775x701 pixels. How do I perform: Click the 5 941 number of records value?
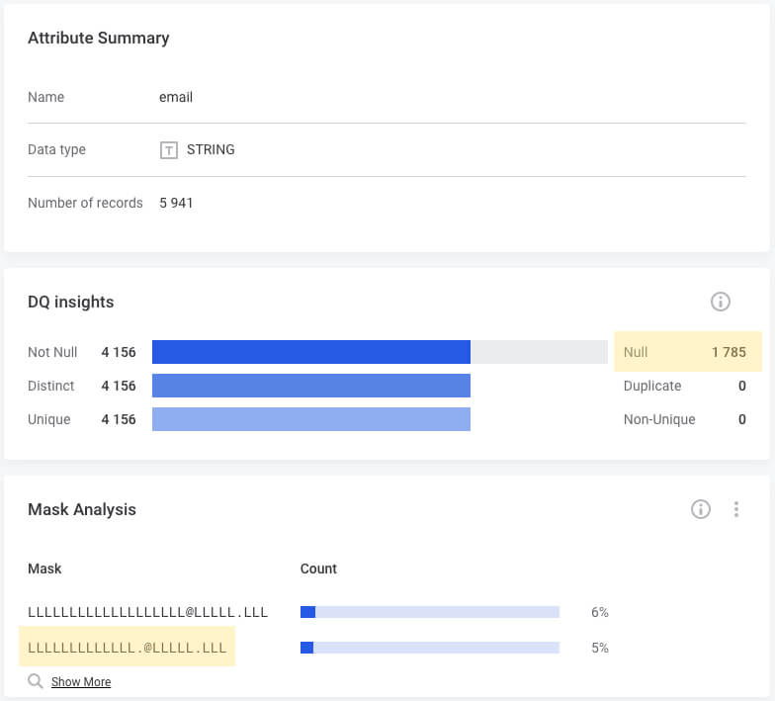click(x=176, y=203)
